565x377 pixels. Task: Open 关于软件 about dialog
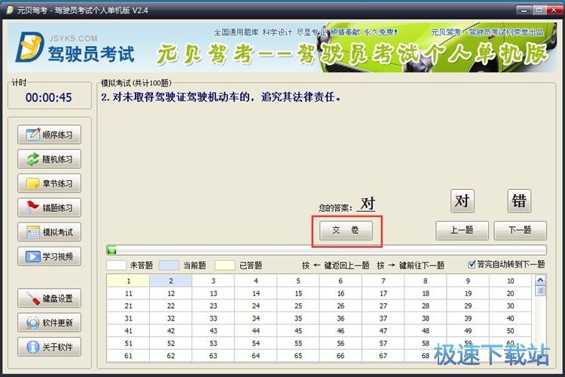50,348
